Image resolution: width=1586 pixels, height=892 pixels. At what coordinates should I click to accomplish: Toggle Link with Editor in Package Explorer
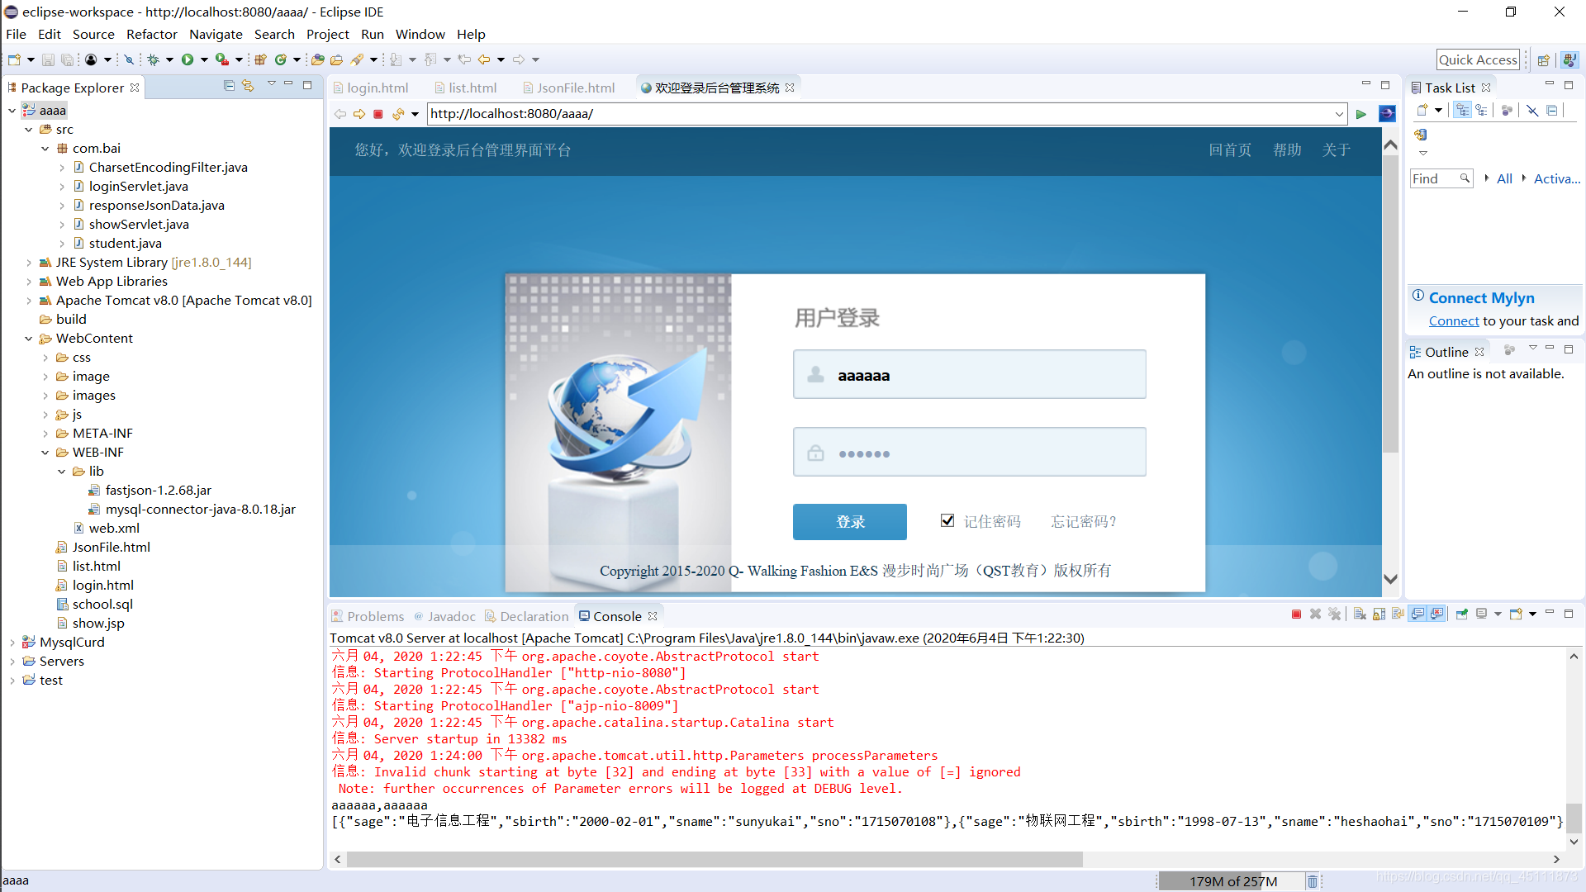247,86
